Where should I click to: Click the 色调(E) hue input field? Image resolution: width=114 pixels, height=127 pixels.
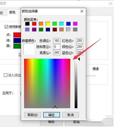57,41
